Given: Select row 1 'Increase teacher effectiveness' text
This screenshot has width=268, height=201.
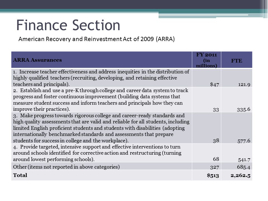Looking at the screenshot, I should 101,78.
